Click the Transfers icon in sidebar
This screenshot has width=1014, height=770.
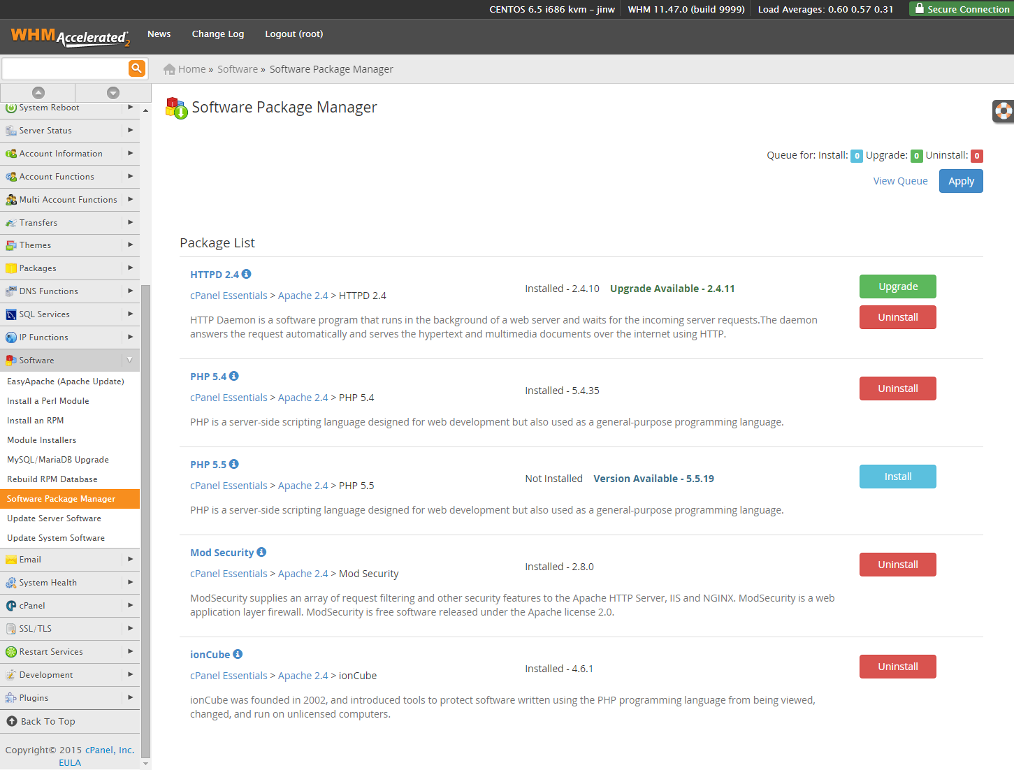point(11,223)
